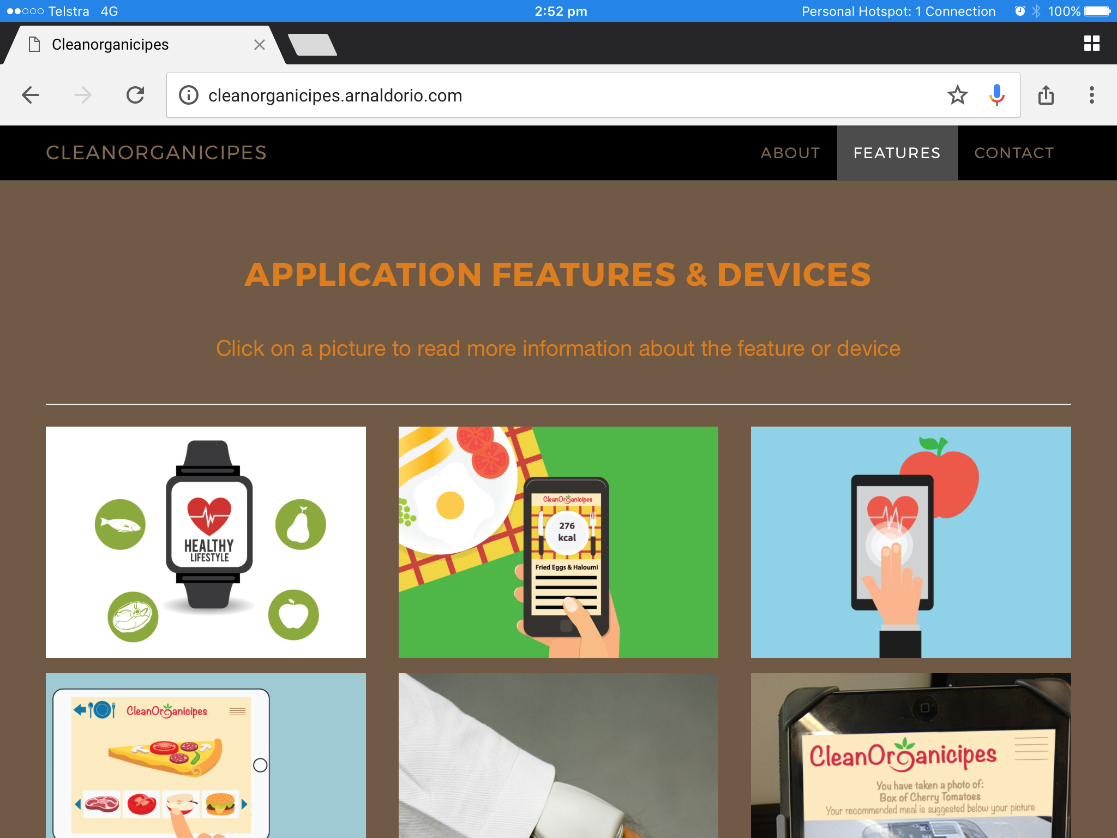The image size is (1117, 838).
Task: Close the Cleanorganicipes tab
Action: (260, 45)
